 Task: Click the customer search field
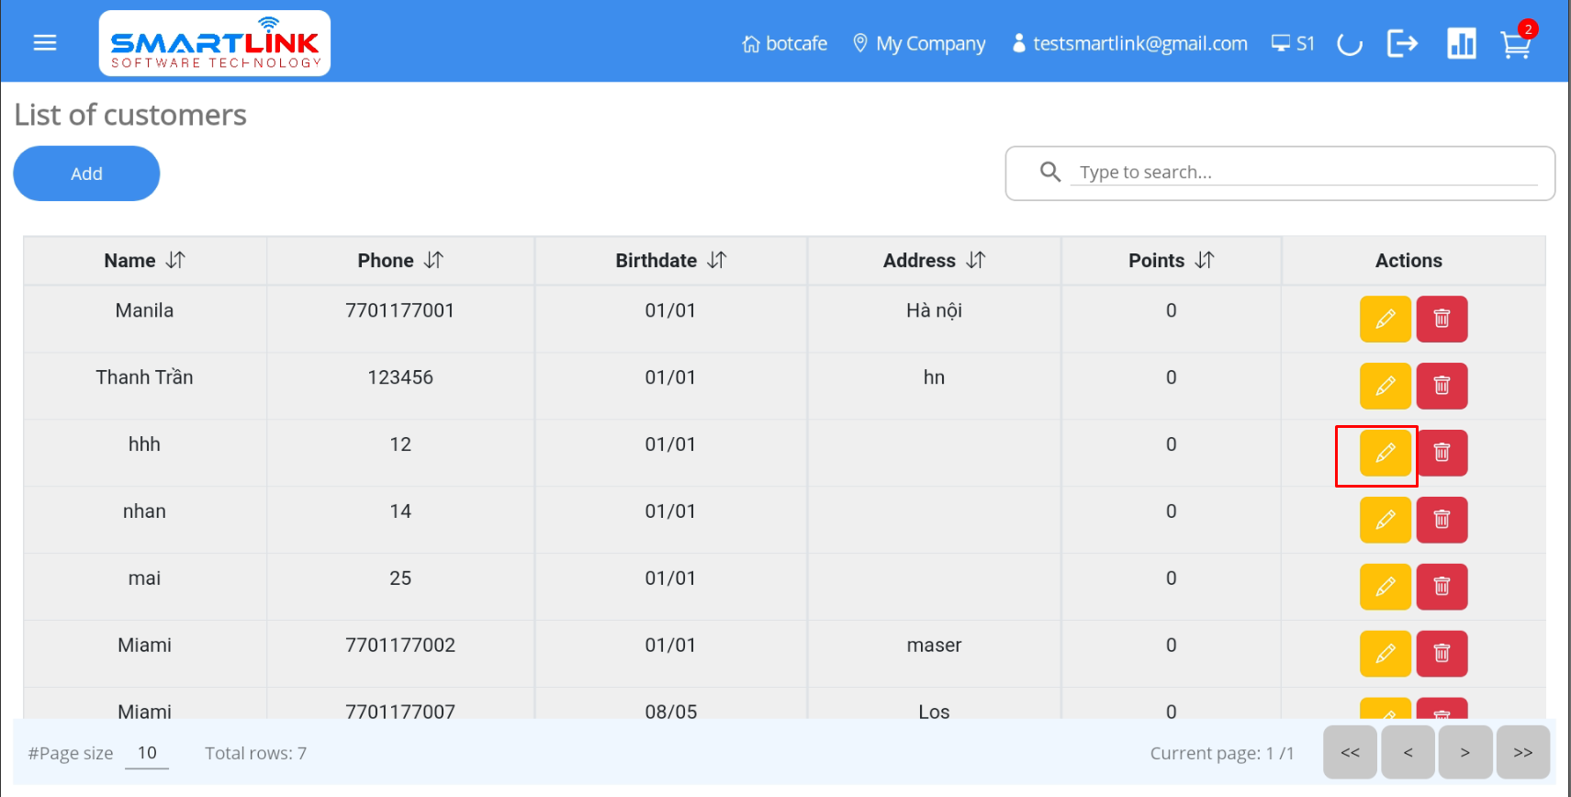click(x=1304, y=173)
